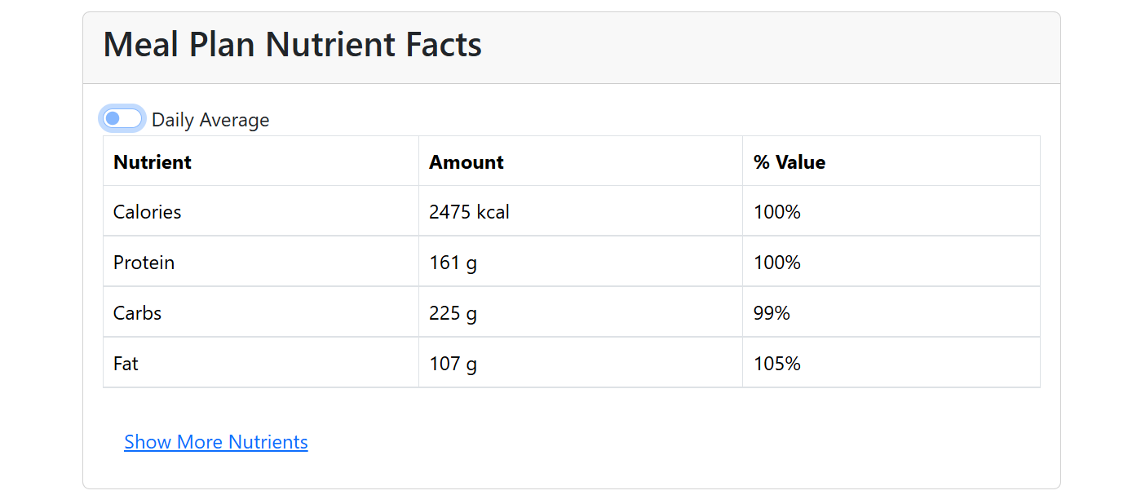Viewport: 1141px width, 495px height.
Task: Click the Daily Average label text
Action: click(x=210, y=120)
